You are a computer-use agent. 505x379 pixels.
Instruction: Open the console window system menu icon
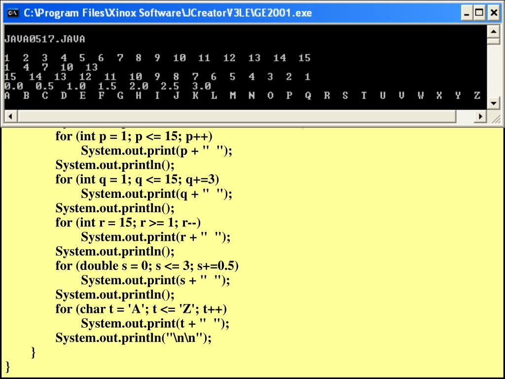pyautogui.click(x=13, y=13)
